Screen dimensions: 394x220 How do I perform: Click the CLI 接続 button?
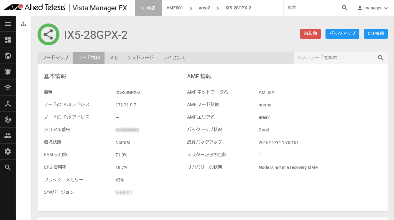coord(376,34)
